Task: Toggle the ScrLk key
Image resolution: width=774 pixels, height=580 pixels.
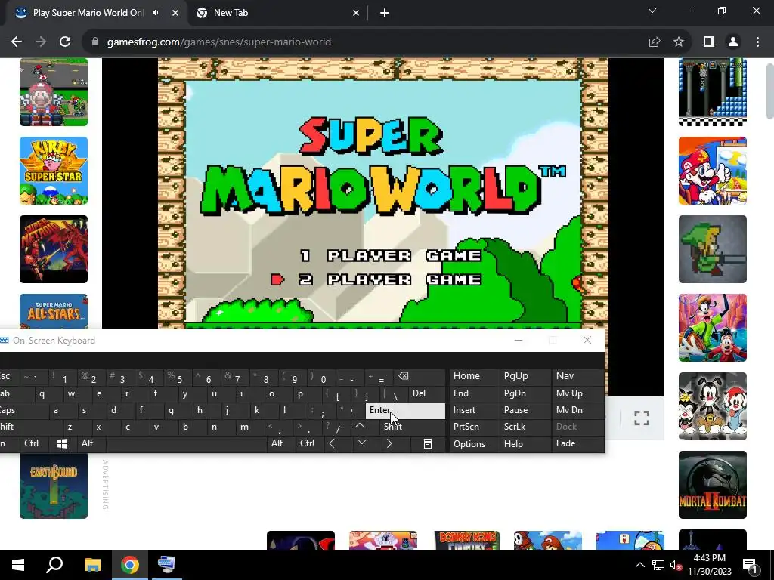Action: [x=525, y=427]
